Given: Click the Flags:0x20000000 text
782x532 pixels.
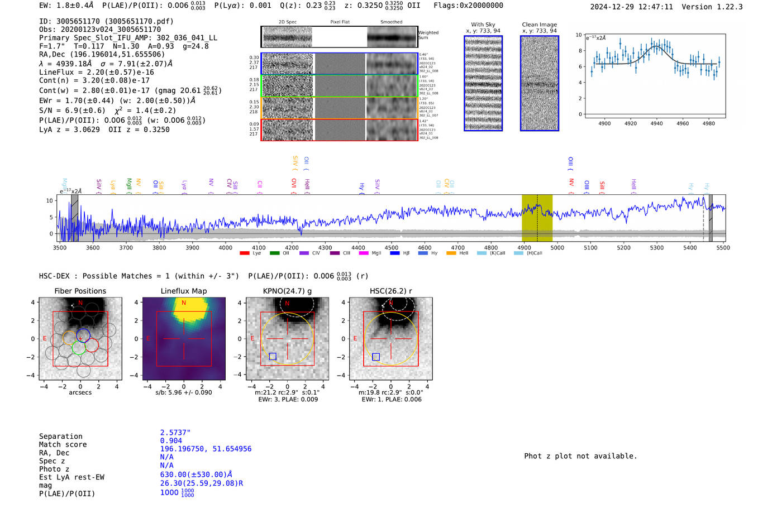Looking at the screenshot, I should 468,6.
